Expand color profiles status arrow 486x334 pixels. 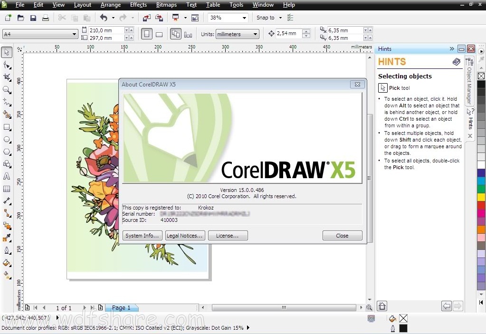[x=248, y=327]
